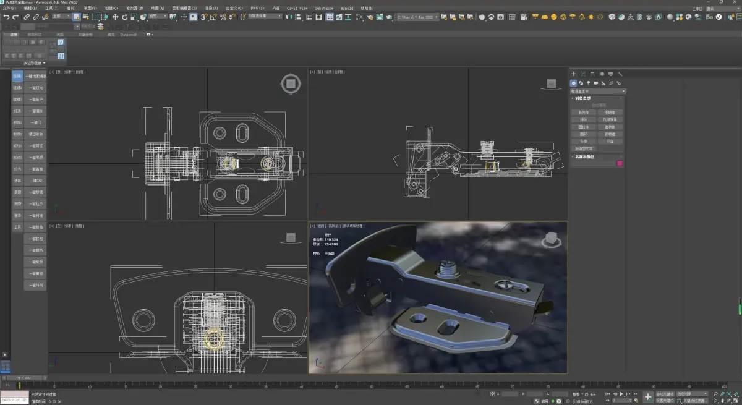Select the Lights category bulb icon
Screen dimensions: 742x405
(588, 83)
